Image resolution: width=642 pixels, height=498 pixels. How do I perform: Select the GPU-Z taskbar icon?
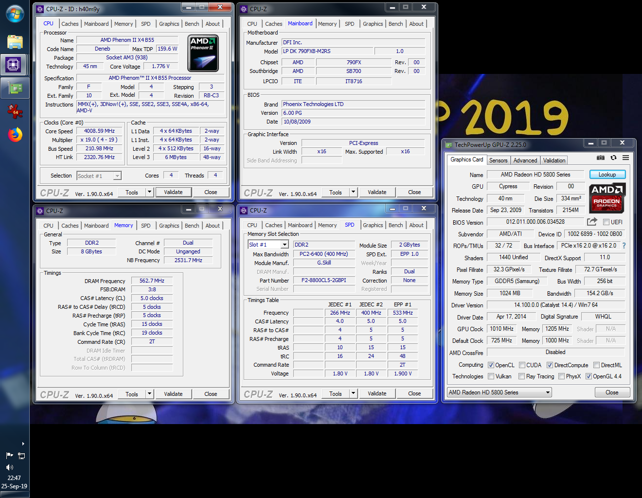[15, 88]
